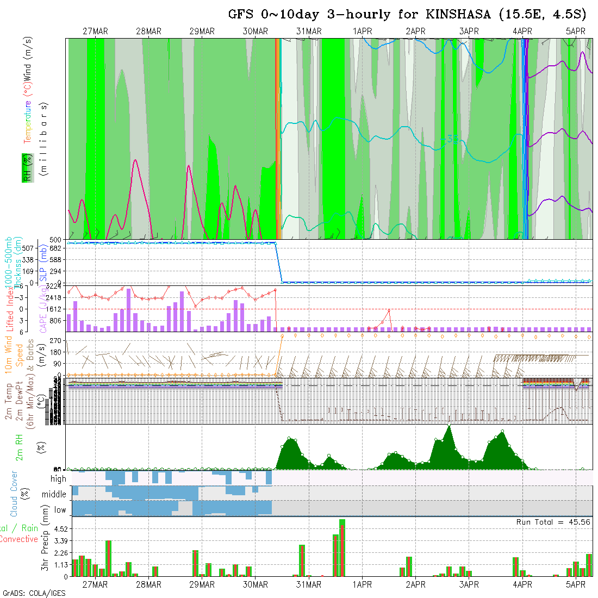Click the 806 CAPE axis value
The image size is (598, 598).
(x=55, y=320)
